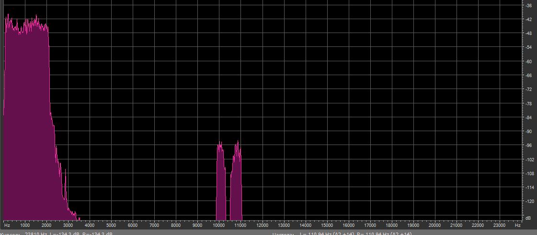Click the spectrum peak just below 11000 Hz
537x235 pixels.
tap(236, 181)
